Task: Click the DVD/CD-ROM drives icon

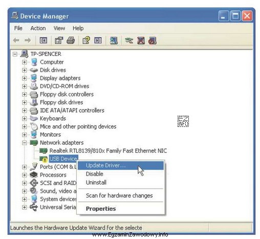Action: point(34,86)
